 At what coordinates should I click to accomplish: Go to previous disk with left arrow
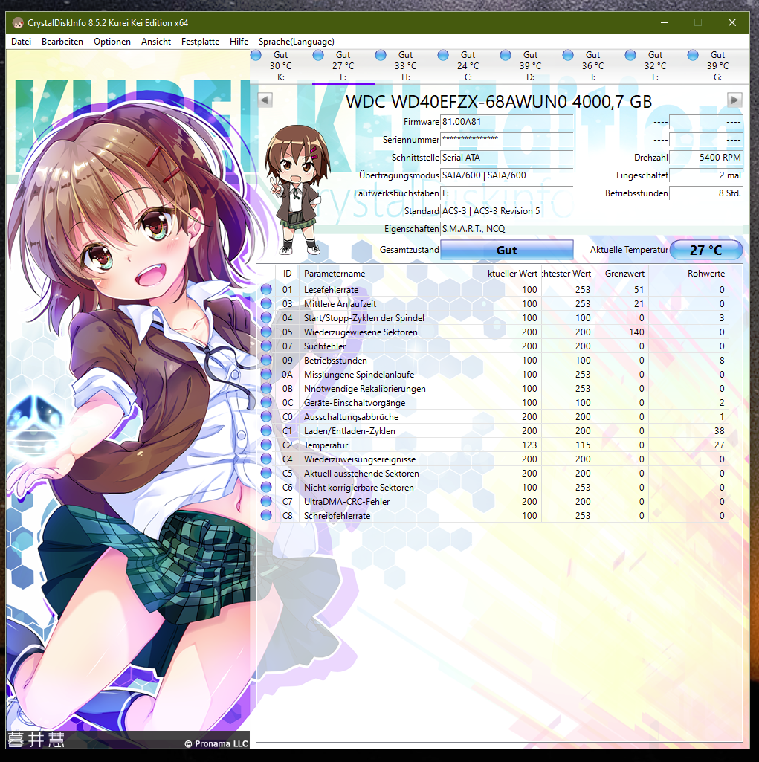[265, 100]
